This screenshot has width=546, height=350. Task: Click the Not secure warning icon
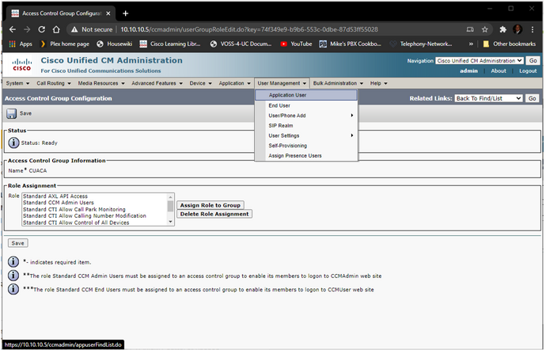pos(74,29)
